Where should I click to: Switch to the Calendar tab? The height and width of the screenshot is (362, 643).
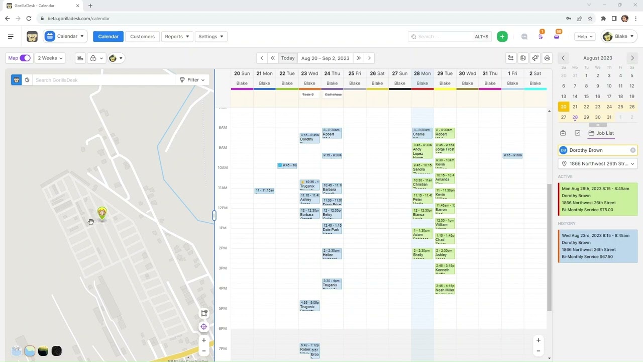tap(108, 36)
